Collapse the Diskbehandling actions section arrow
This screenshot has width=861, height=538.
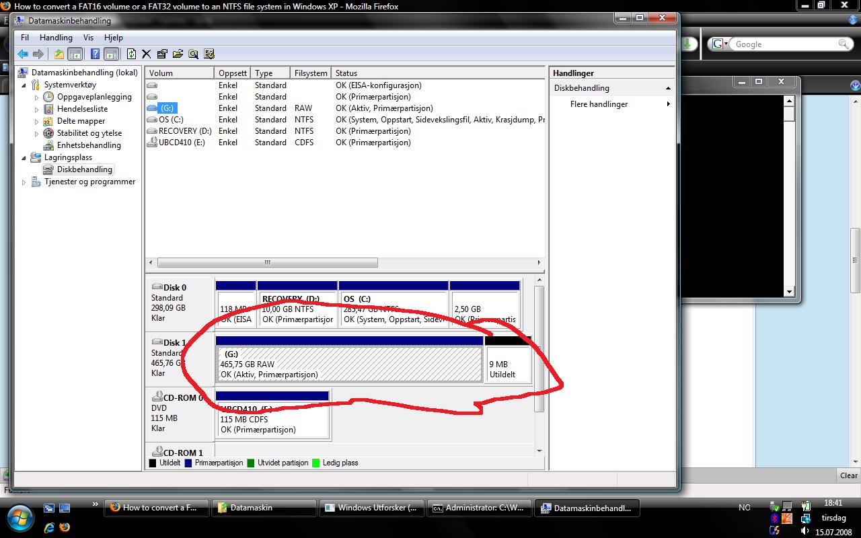point(668,89)
